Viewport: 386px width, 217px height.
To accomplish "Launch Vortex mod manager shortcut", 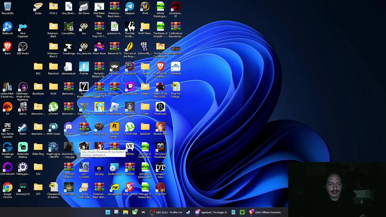I will 38,8.
